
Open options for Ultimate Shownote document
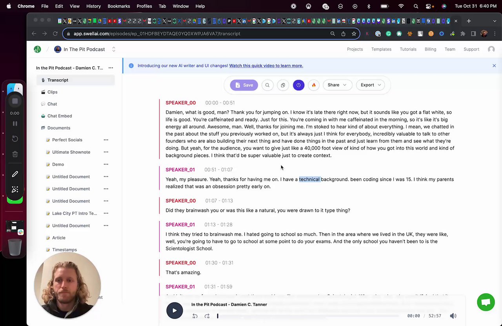point(106,152)
